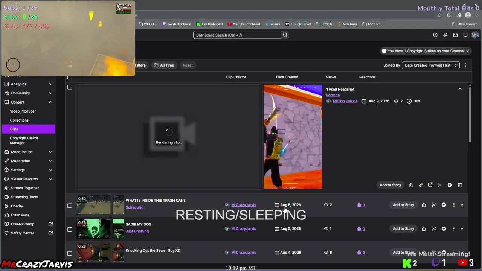Image resolution: width=482 pixels, height=271 pixels.
Task: Click scissors icon for SADIE MY DOG clip
Action: pyautogui.click(x=434, y=228)
